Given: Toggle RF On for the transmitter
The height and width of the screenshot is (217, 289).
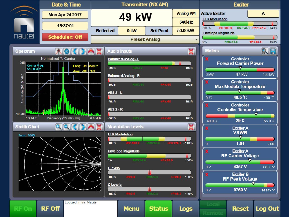Looking at the screenshot, I should tap(23, 209).
